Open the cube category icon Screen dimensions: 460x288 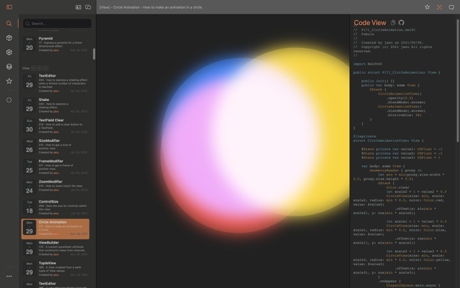(x=9, y=38)
